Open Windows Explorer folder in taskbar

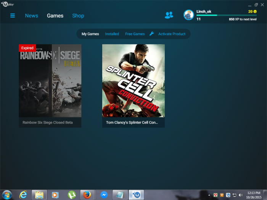tap(39, 195)
